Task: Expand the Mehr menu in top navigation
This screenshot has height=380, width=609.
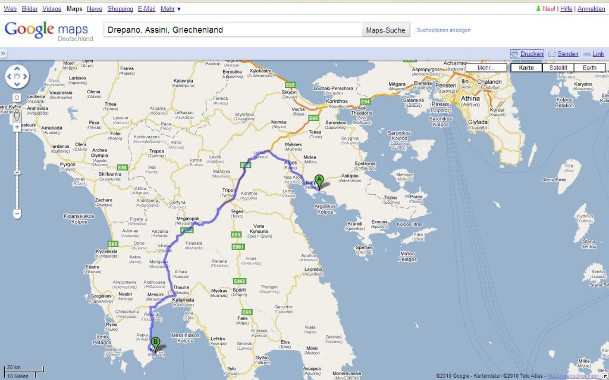Action: (171, 8)
